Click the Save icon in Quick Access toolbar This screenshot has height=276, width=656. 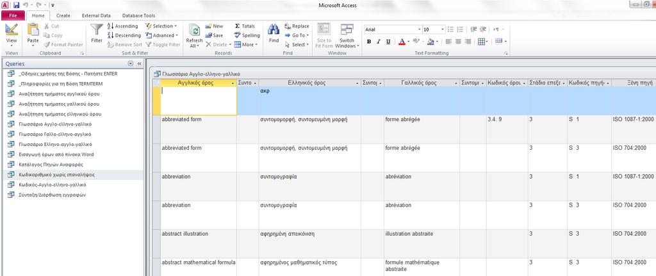pyautogui.click(x=16, y=5)
